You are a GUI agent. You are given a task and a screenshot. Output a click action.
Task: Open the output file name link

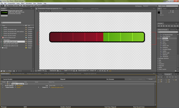(x=57, y=87)
